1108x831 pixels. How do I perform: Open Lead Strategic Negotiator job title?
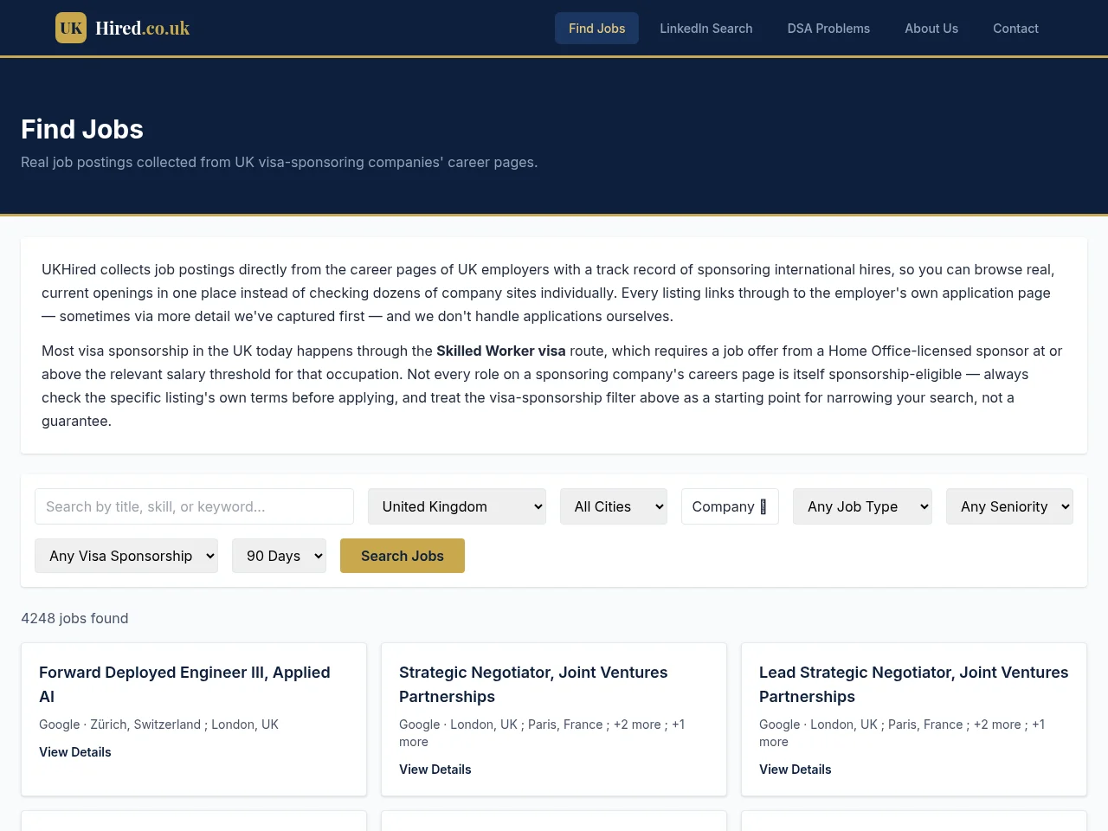913,684
